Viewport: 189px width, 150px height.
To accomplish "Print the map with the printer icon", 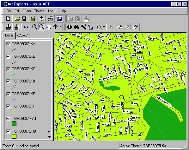I will tap(51, 19).
